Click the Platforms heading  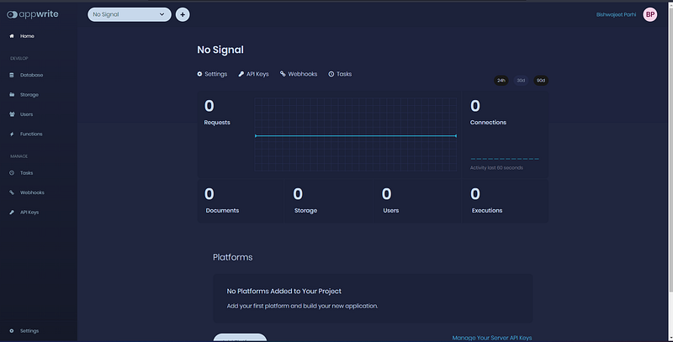[233, 257]
